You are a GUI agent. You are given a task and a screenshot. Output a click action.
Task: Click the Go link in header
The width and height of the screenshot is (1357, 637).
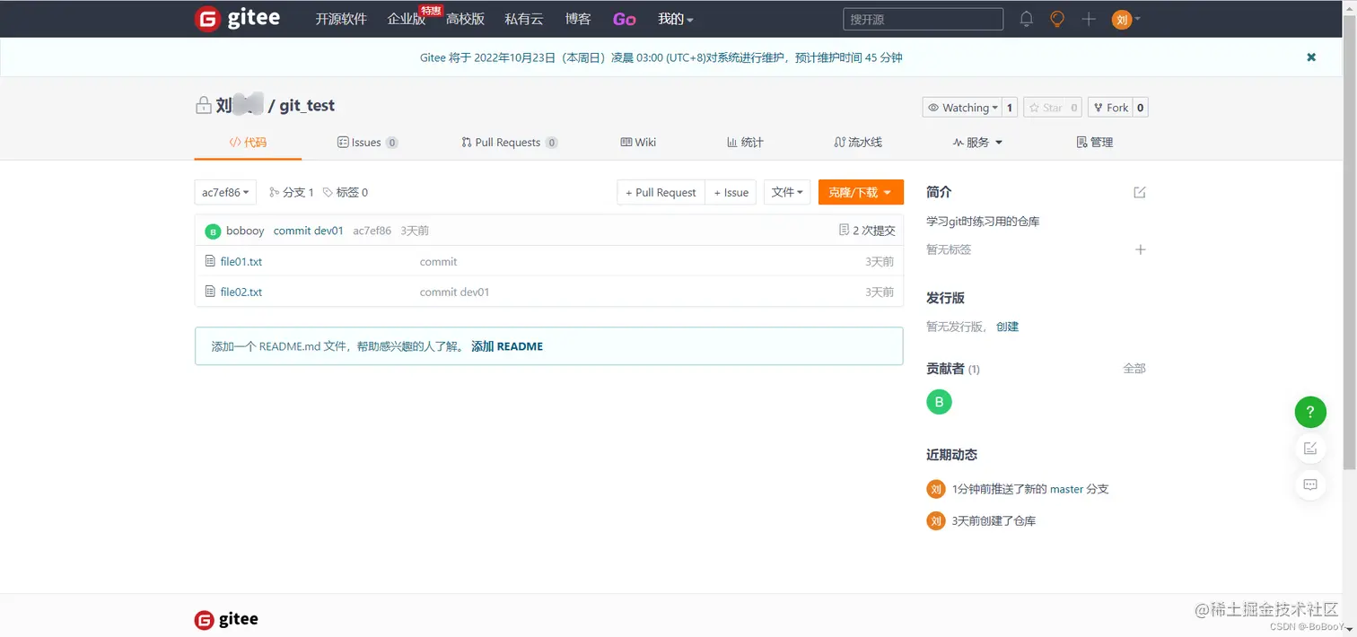(x=624, y=19)
